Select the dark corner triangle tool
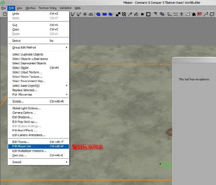This screenshot has height=185, width=216. 155,14
